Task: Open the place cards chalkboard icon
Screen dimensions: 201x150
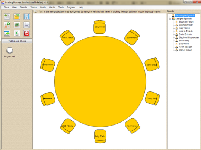Action: 17,25
